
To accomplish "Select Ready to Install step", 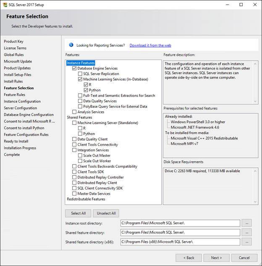I will (x=16, y=141).
